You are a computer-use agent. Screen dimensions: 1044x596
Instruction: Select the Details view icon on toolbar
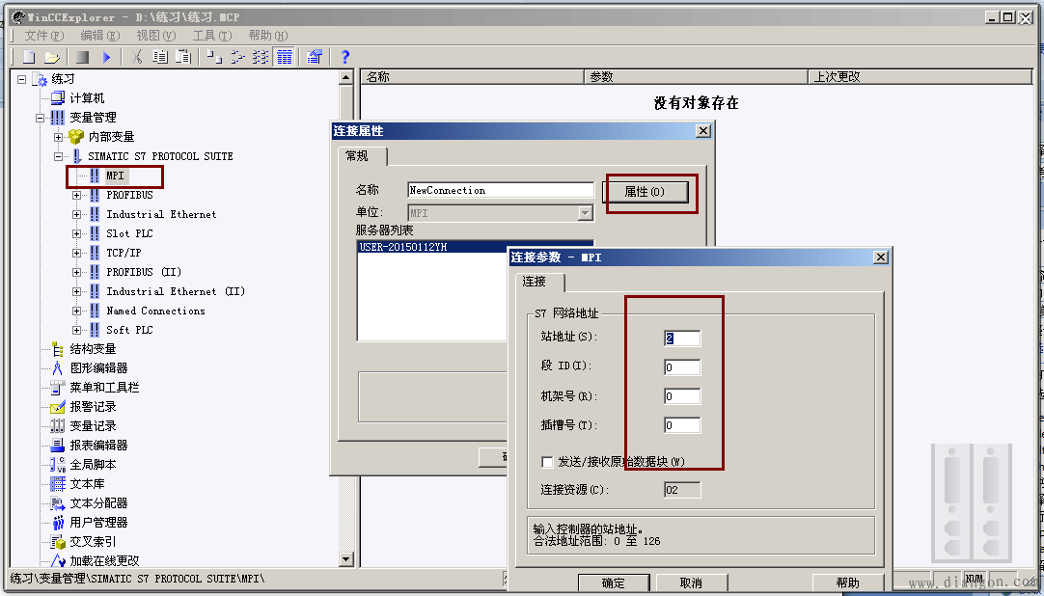pos(285,56)
